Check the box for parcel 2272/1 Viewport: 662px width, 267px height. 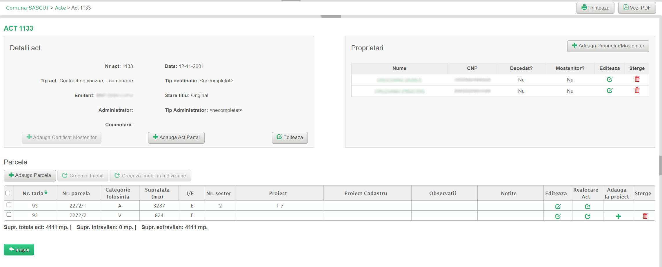coord(9,205)
